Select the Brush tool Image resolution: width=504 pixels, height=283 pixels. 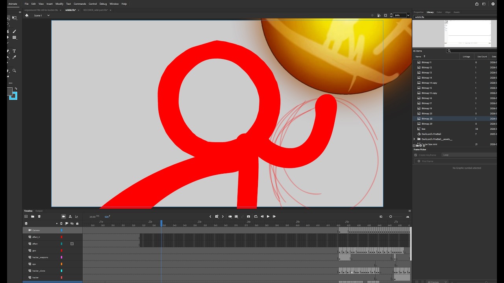click(14, 31)
